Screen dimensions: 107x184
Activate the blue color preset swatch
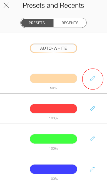(53, 169)
